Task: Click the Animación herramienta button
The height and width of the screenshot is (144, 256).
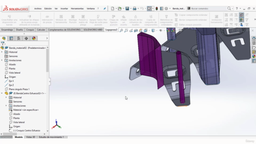Action: 216,19
